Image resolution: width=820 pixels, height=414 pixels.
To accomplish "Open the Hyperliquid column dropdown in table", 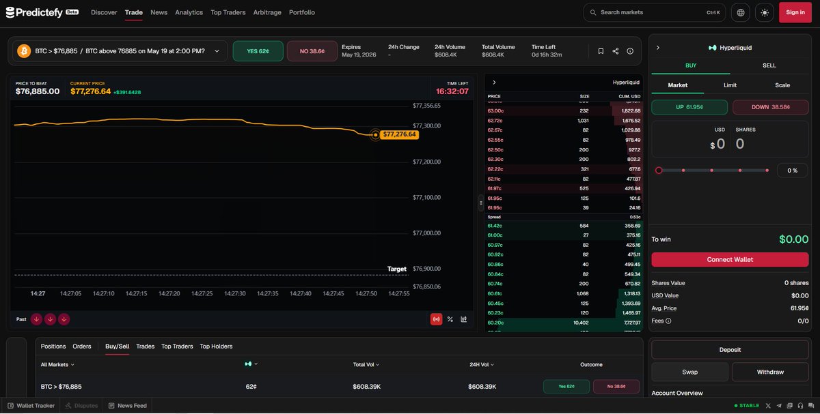I will click(251, 365).
